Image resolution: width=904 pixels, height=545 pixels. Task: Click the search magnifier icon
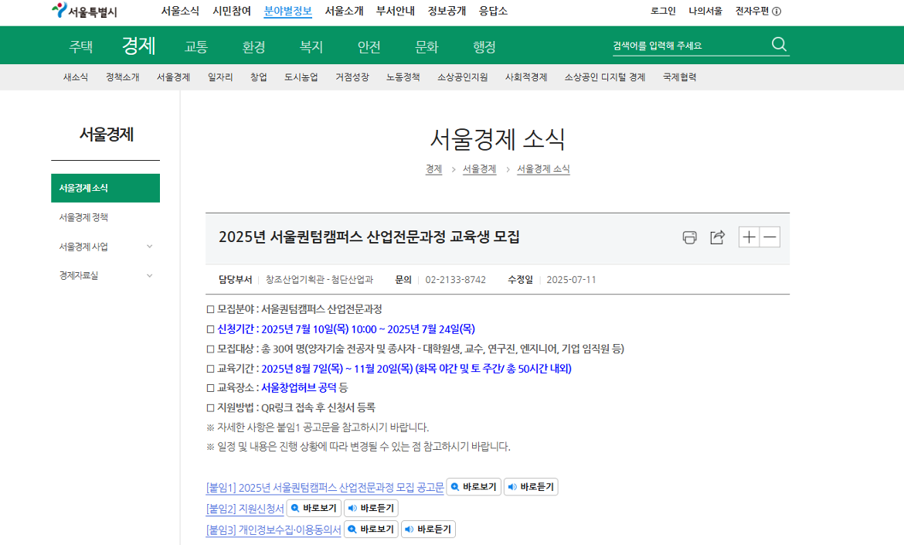click(x=780, y=46)
